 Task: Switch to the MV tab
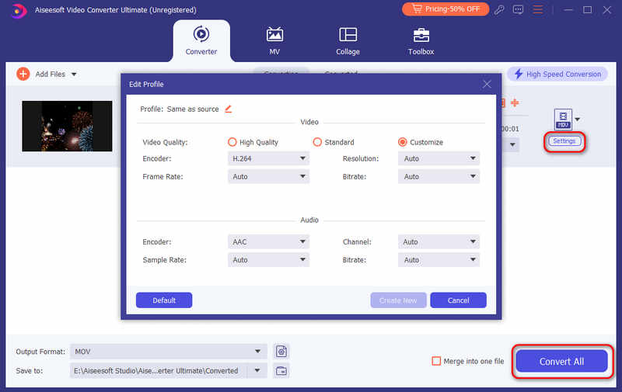tap(274, 41)
